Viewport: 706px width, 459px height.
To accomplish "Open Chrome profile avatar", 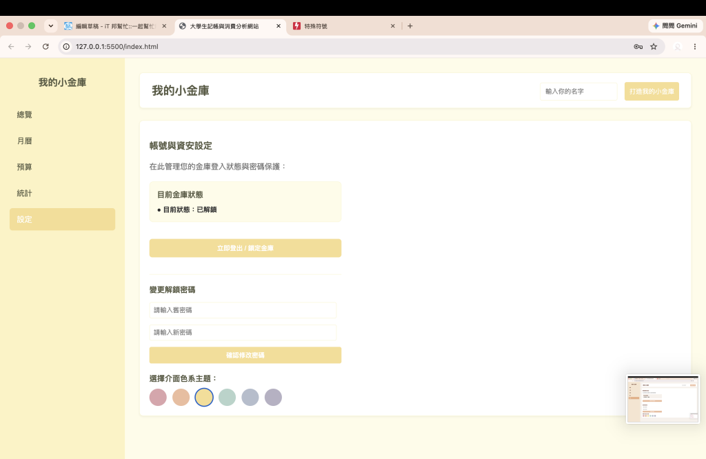I will 677,46.
